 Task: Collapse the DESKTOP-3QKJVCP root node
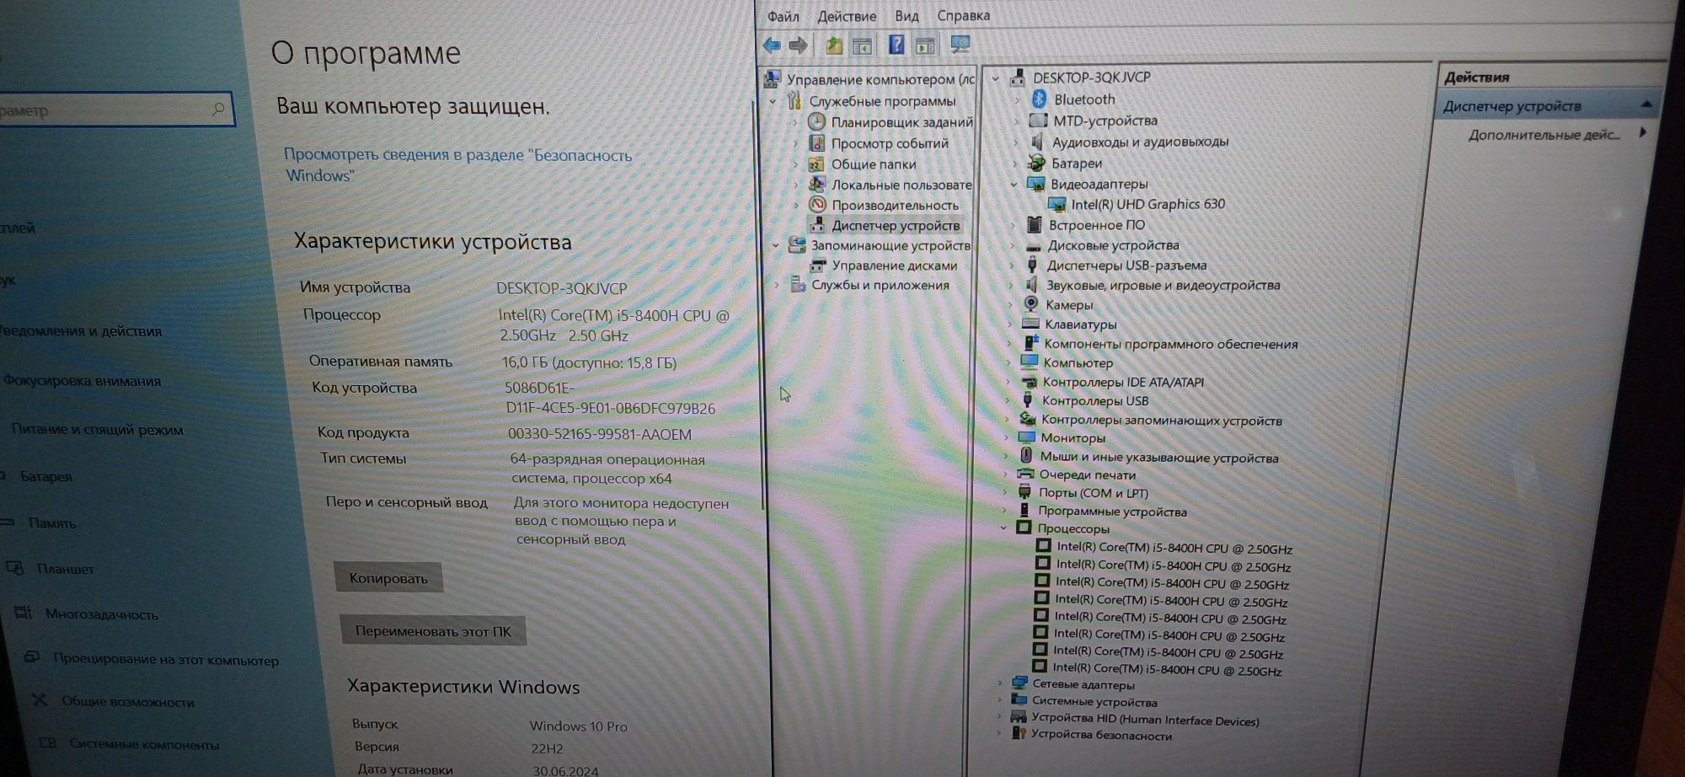(995, 78)
